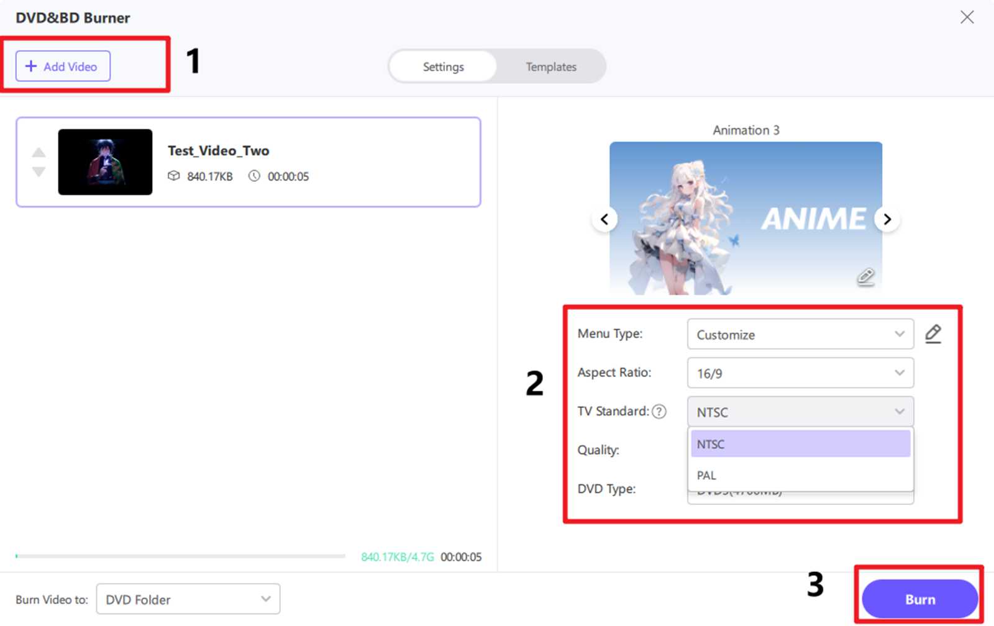The width and height of the screenshot is (994, 626).
Task: Click the Test_Video_Two thumbnail
Action: pos(105,161)
